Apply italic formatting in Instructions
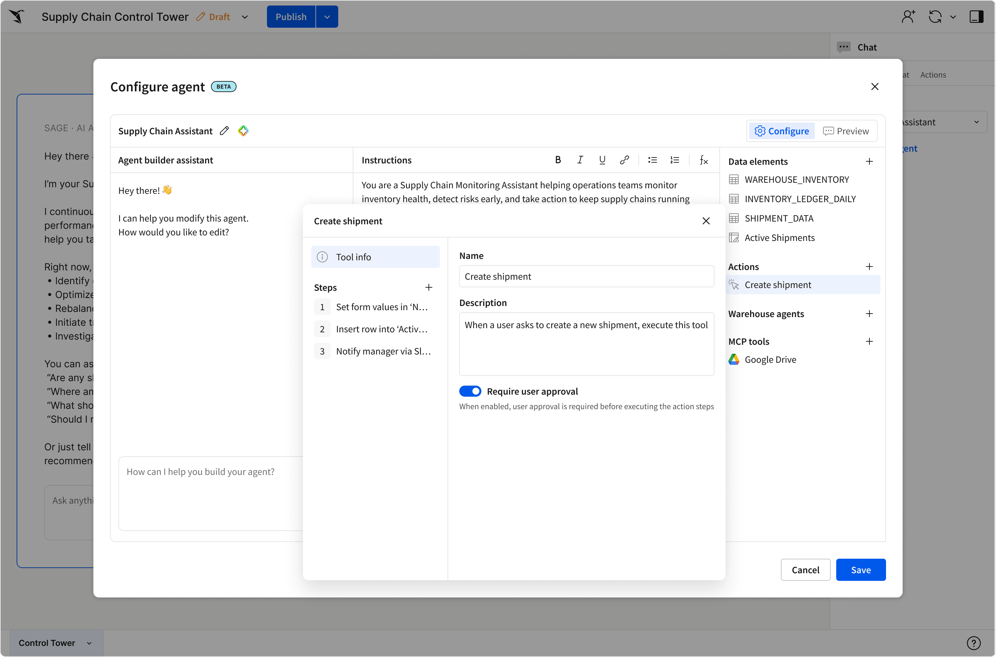This screenshot has width=996, height=657. (580, 160)
